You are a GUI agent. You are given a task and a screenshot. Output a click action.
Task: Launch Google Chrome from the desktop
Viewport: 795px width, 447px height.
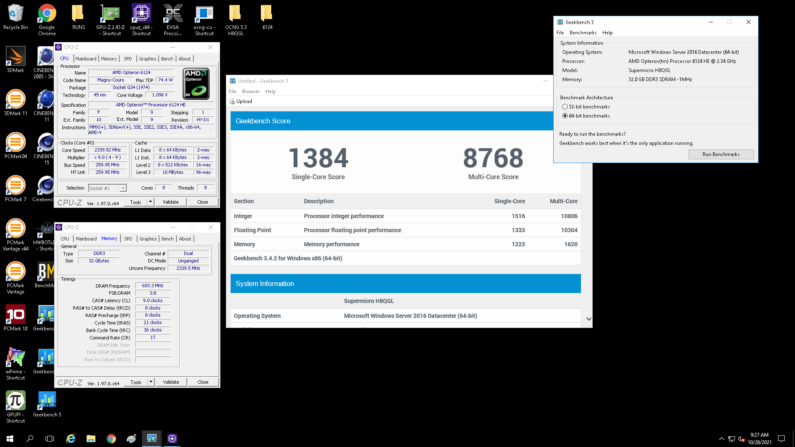(x=47, y=19)
